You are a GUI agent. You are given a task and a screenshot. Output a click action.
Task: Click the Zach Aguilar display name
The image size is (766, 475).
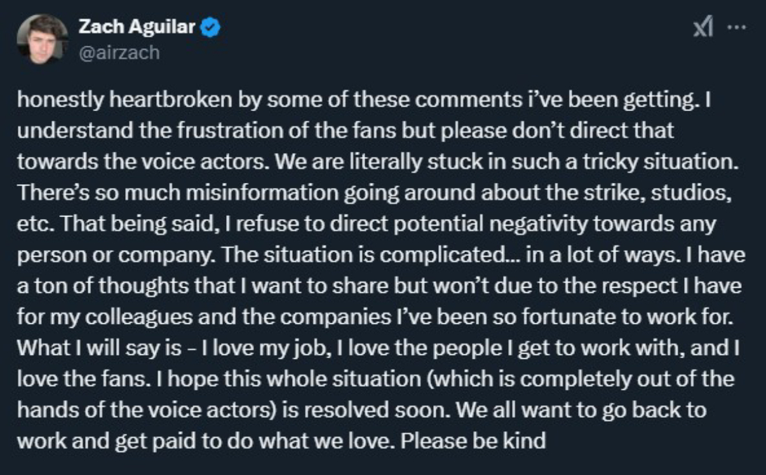point(137,28)
